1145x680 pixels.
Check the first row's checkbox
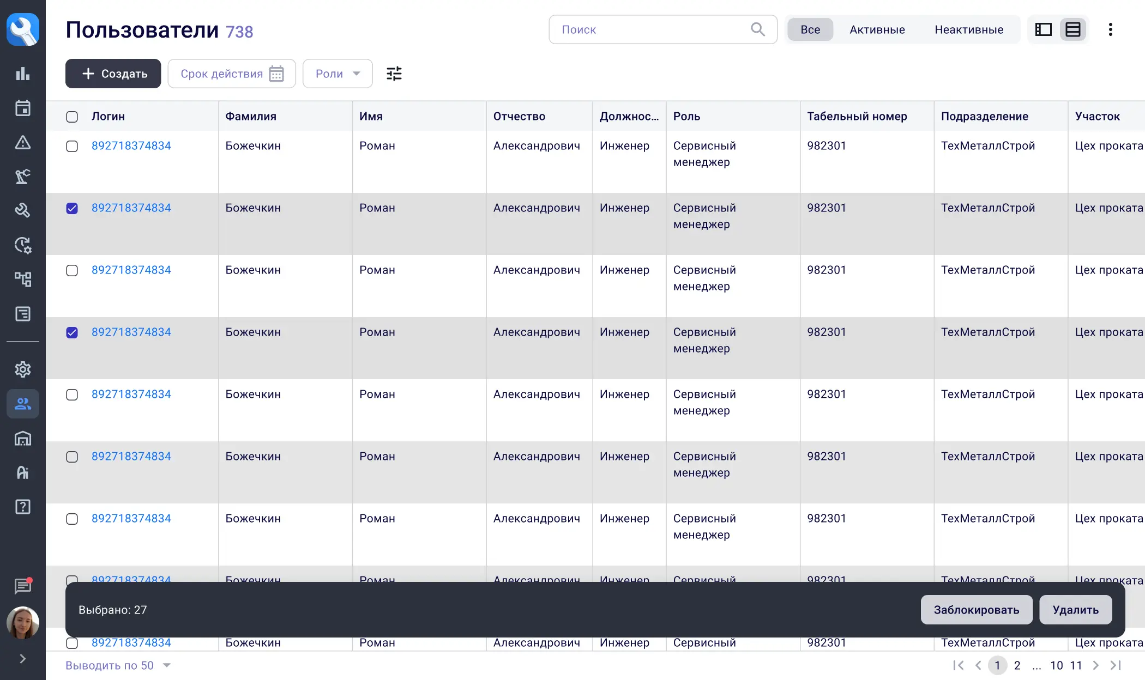72,146
